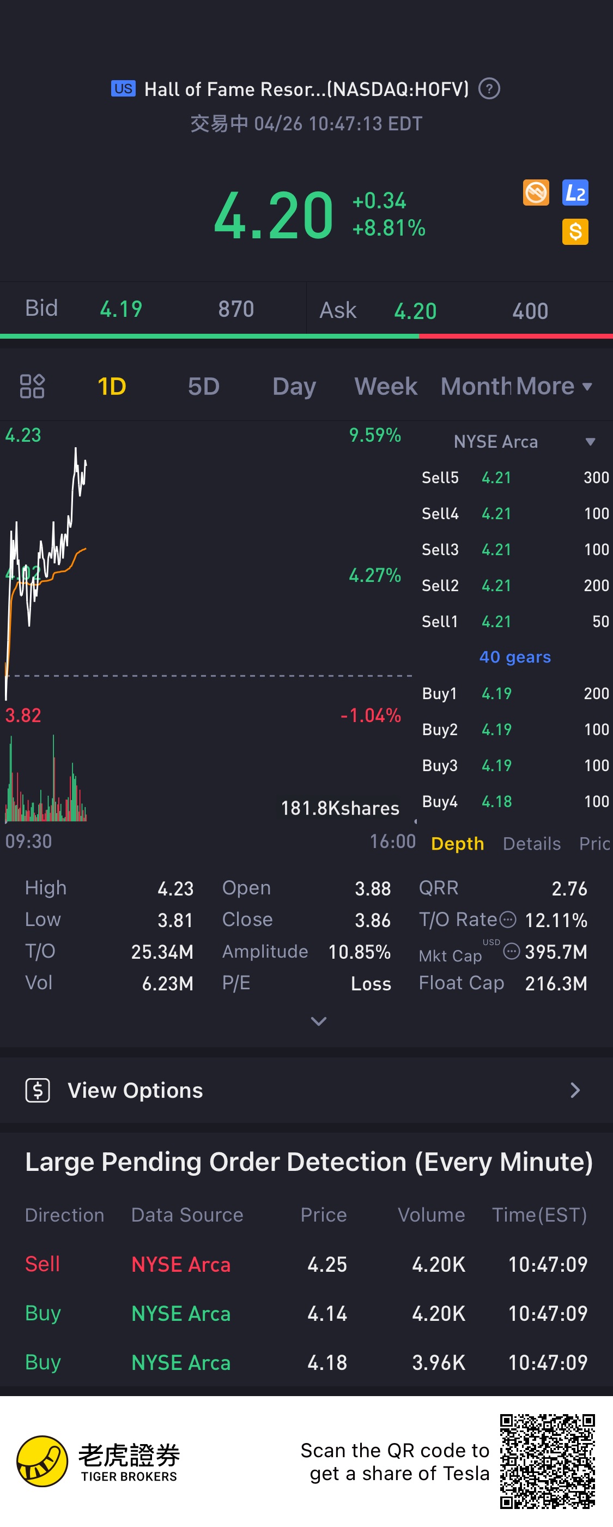Tap the QR code image
Viewport: 613px width, 1527px height.
click(x=547, y=1461)
